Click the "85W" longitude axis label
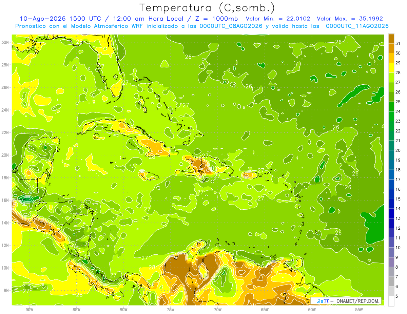The width and height of the screenshot is (407, 314). pyautogui.click(x=77, y=310)
